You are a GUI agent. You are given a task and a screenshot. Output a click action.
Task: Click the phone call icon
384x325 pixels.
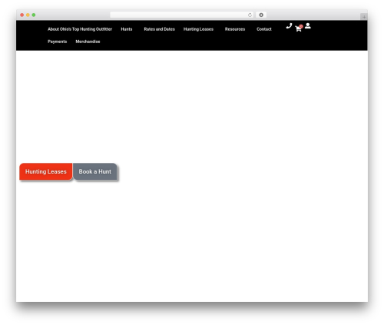[289, 25]
